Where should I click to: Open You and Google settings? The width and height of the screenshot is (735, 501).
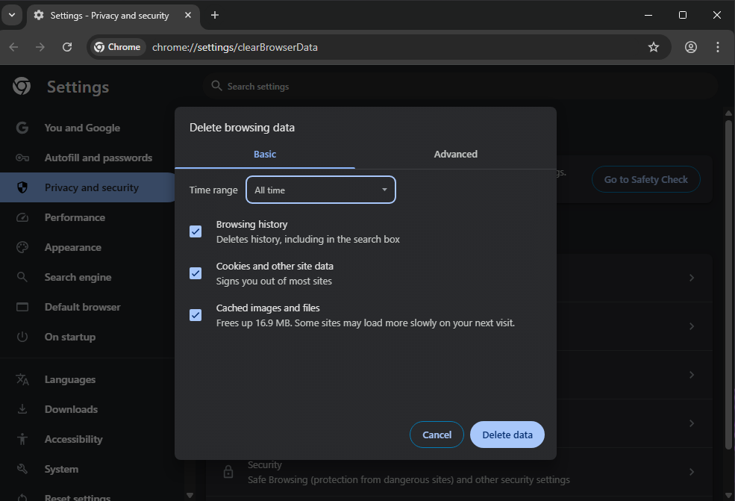pos(82,128)
